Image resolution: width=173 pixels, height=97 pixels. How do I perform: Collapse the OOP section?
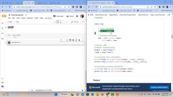(x=6, y=27)
